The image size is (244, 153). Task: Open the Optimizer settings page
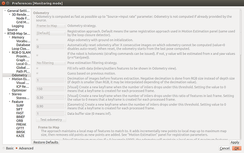tap(19, 90)
